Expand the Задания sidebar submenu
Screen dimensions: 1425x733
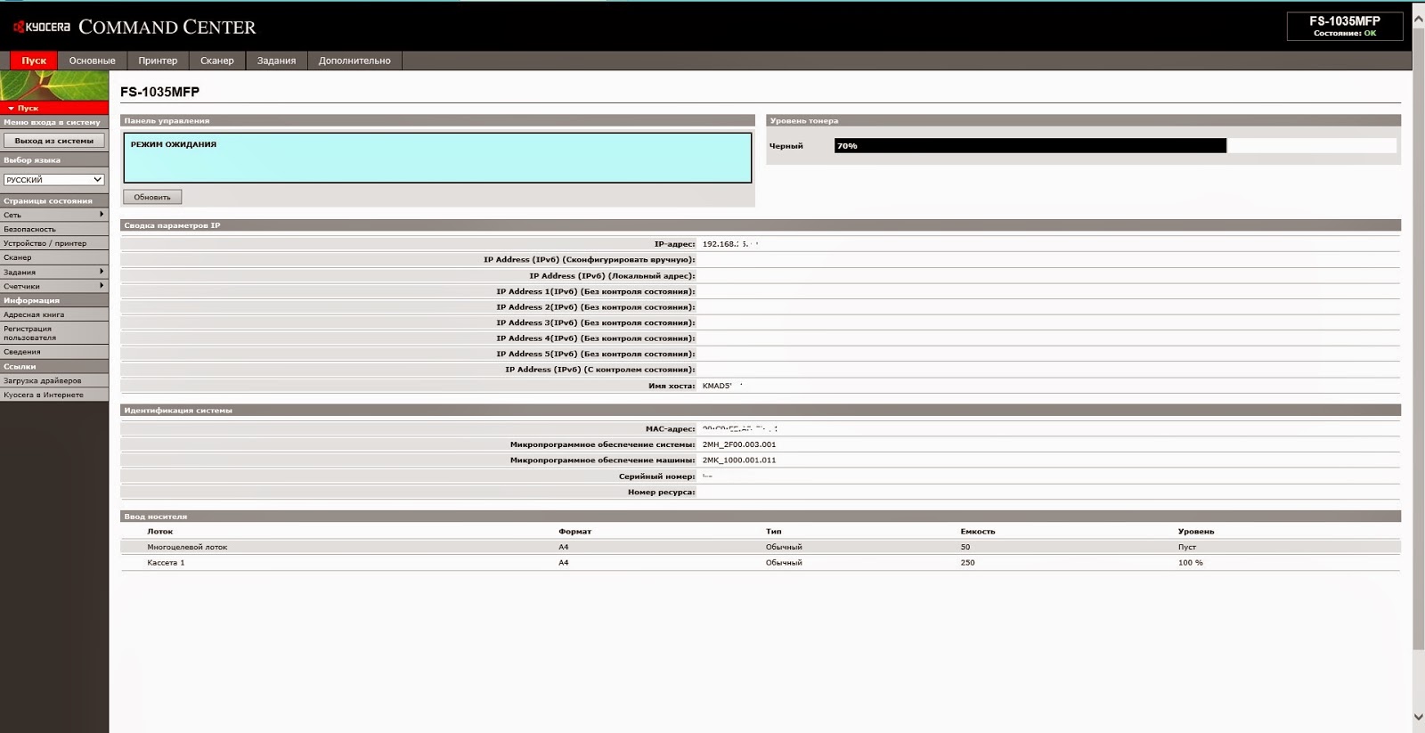(x=54, y=272)
